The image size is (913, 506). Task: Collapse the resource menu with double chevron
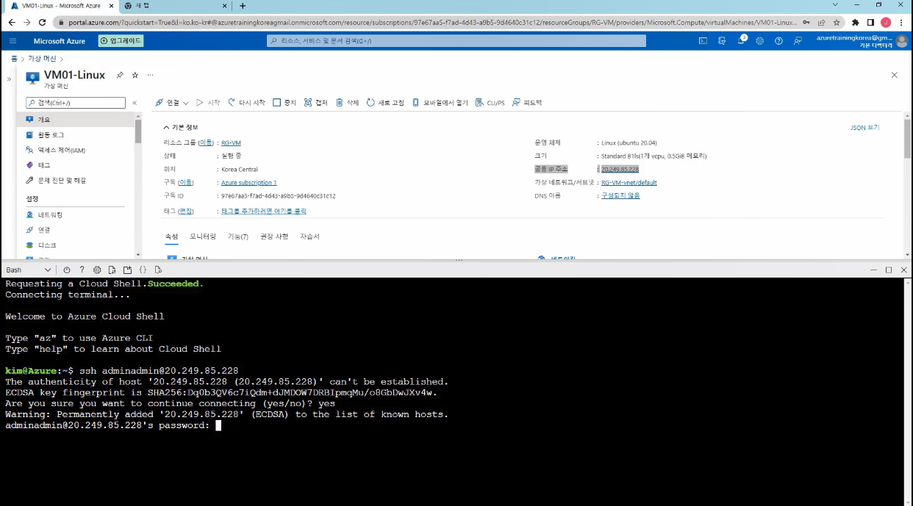[135, 103]
